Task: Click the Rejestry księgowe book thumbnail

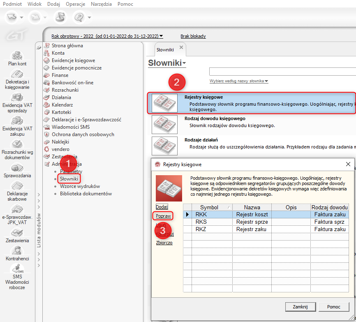Action: click(164, 103)
